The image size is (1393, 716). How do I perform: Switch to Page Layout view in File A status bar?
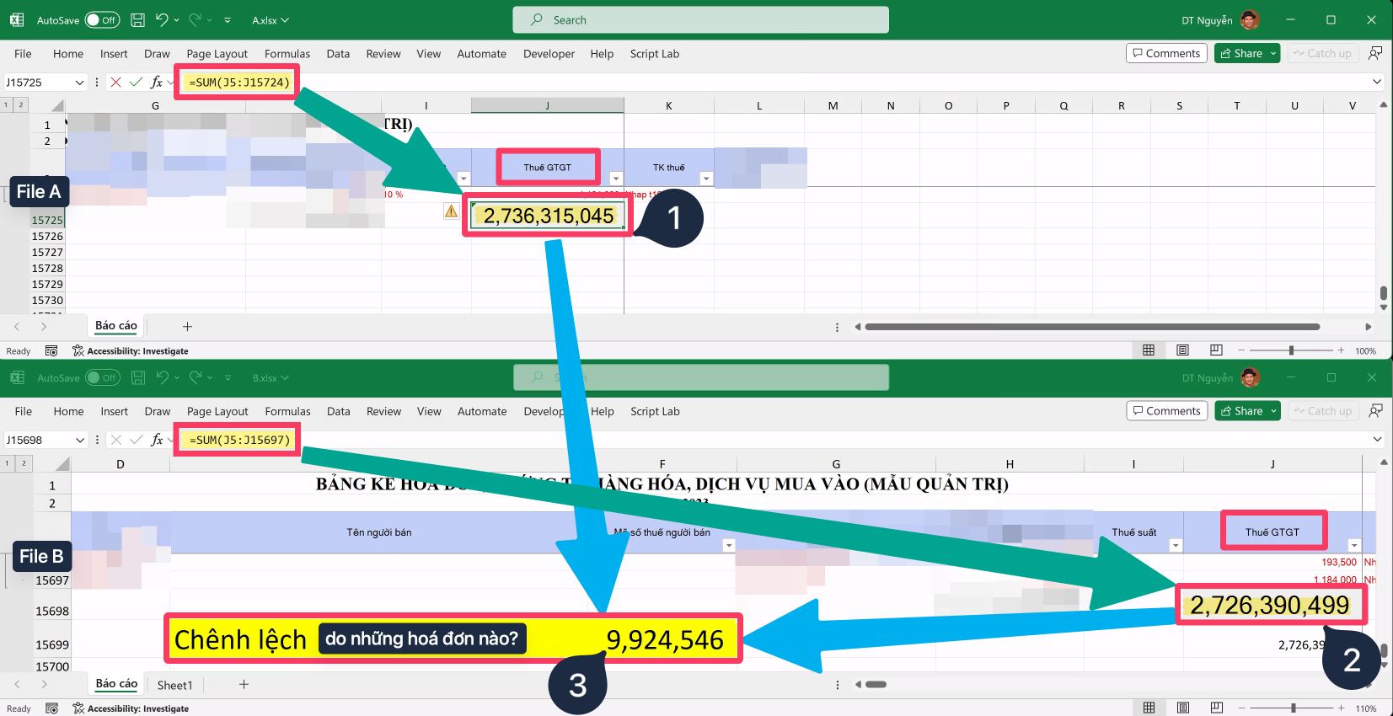click(1182, 350)
